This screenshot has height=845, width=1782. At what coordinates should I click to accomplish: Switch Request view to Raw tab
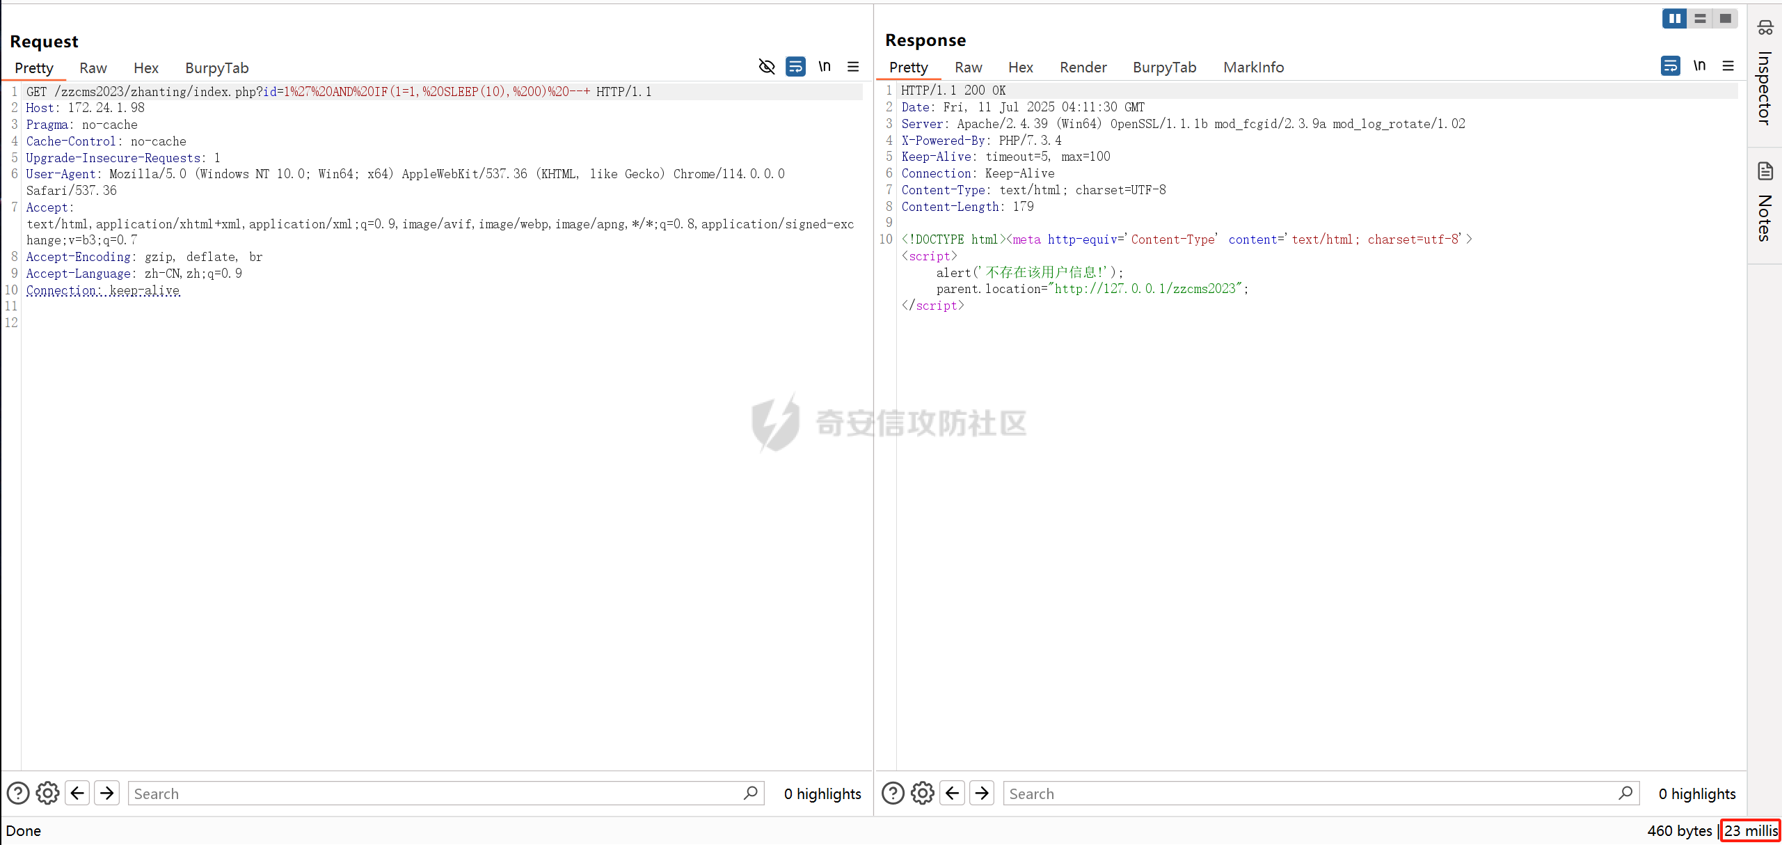pos(93,68)
